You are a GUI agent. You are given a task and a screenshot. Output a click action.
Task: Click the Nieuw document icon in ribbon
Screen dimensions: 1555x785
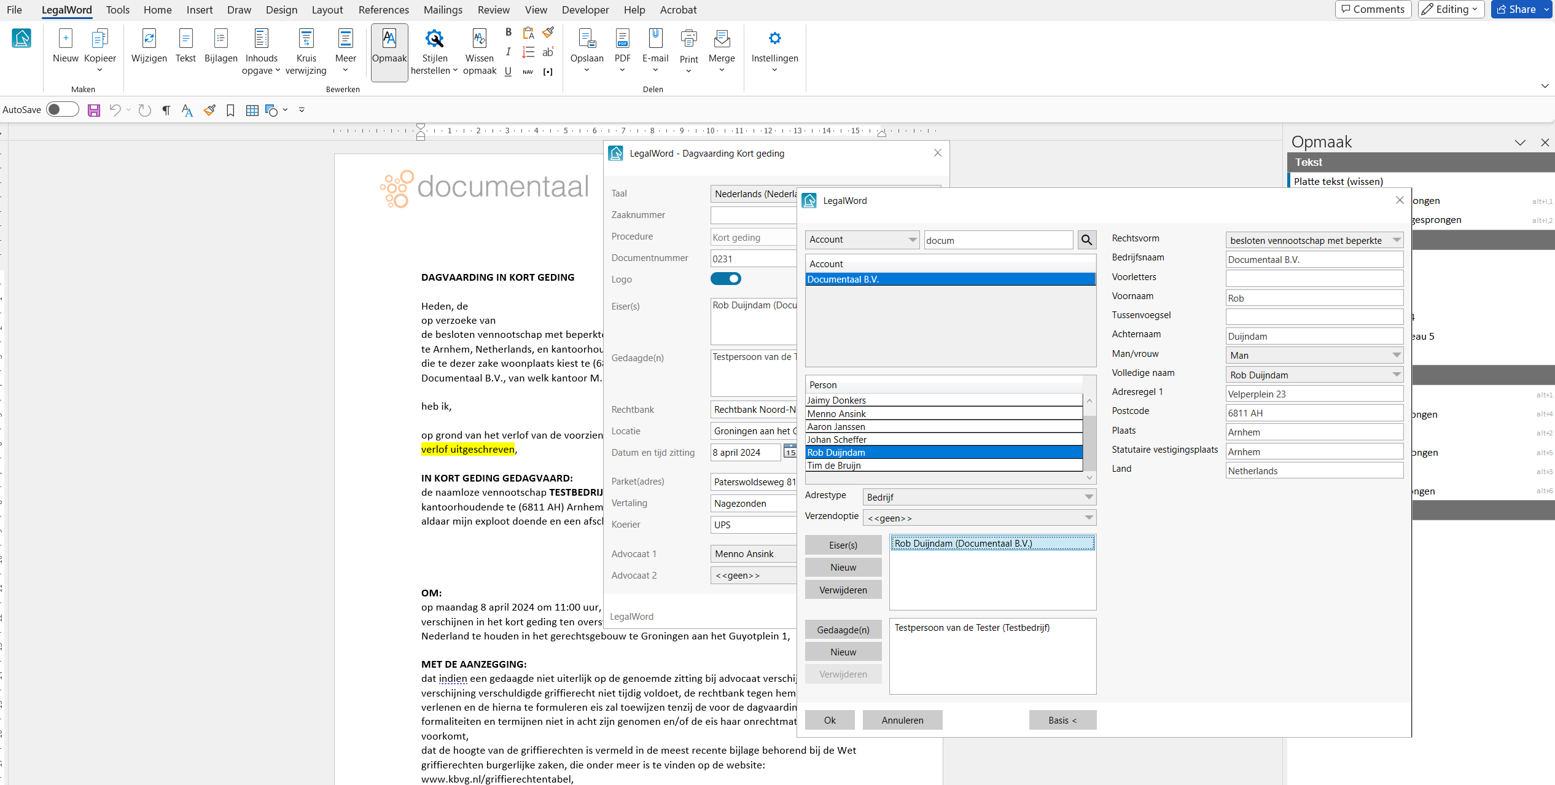point(65,46)
